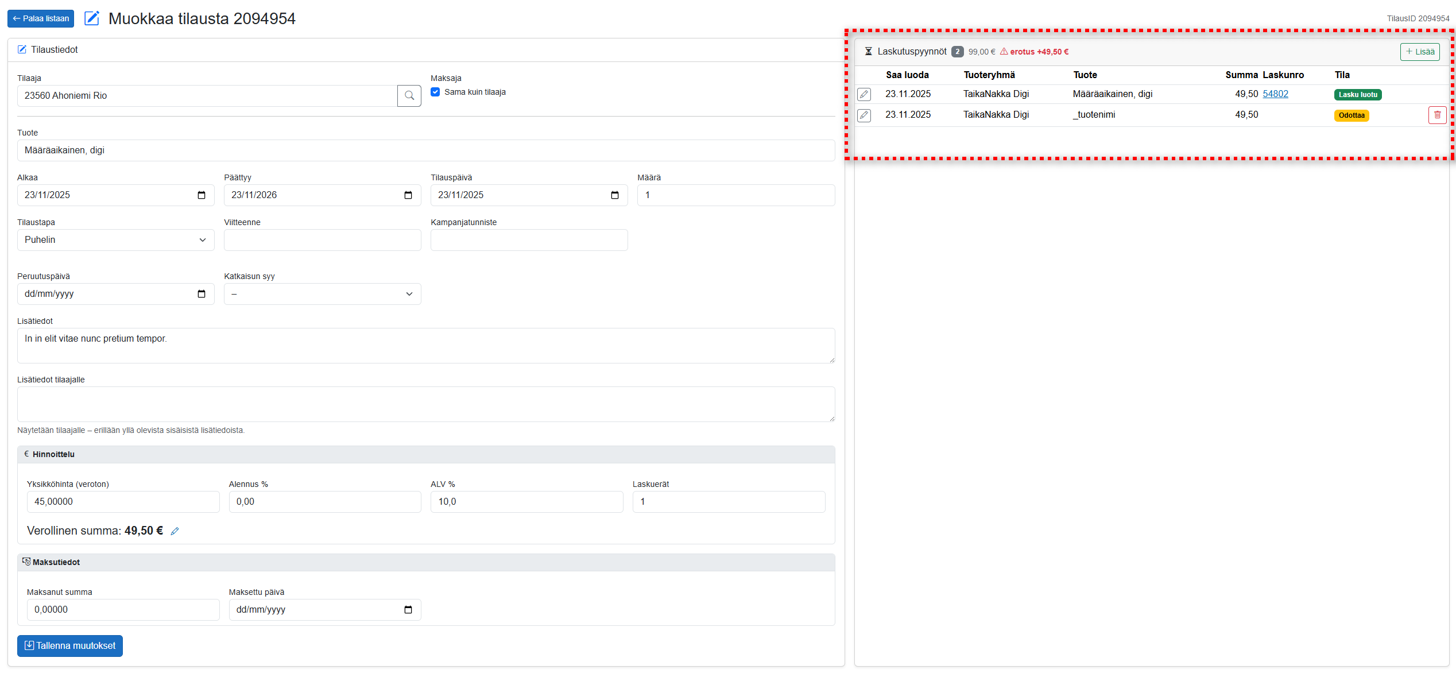1456x677 pixels.
Task: Click the Lisätiedot tilaajalle text area
Action: pos(426,404)
